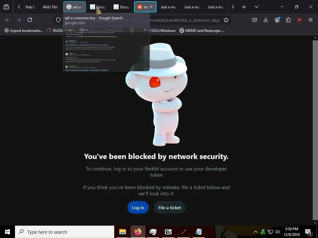The height and width of the screenshot is (238, 318).
Task: Open the uBlock Origin extension
Action: (x=299, y=20)
